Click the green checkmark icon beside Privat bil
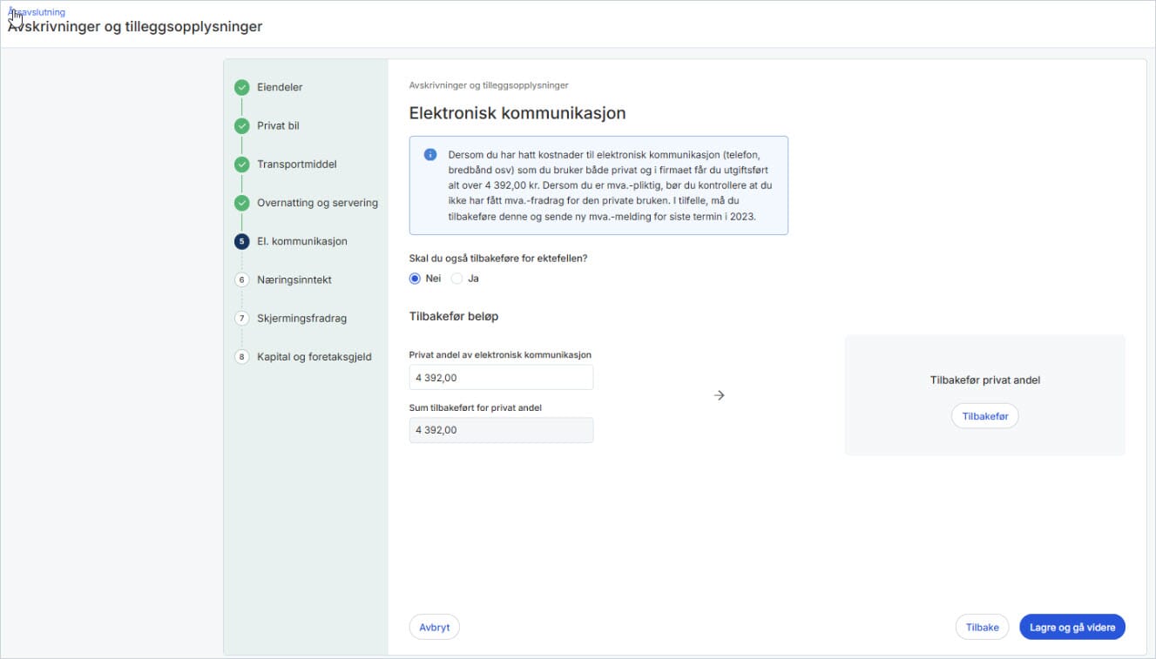1156x659 pixels. pos(242,125)
